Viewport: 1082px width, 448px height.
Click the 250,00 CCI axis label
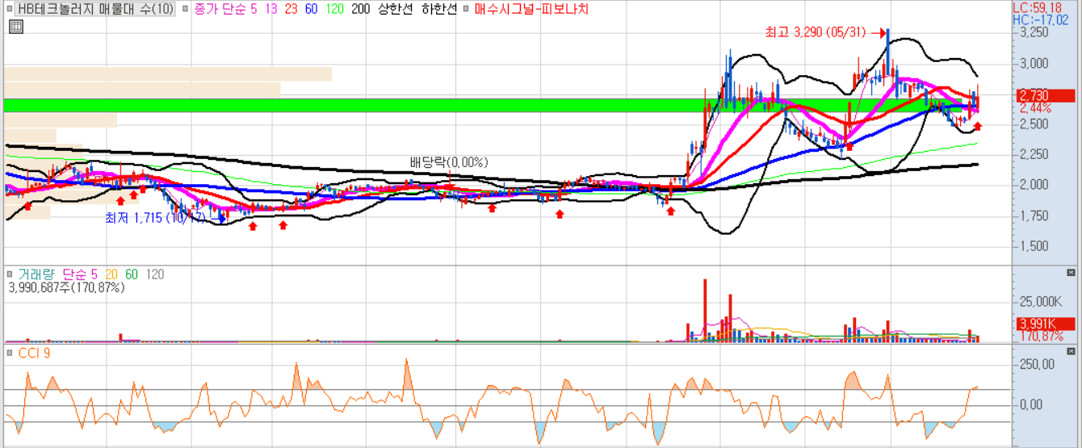click(x=1036, y=365)
